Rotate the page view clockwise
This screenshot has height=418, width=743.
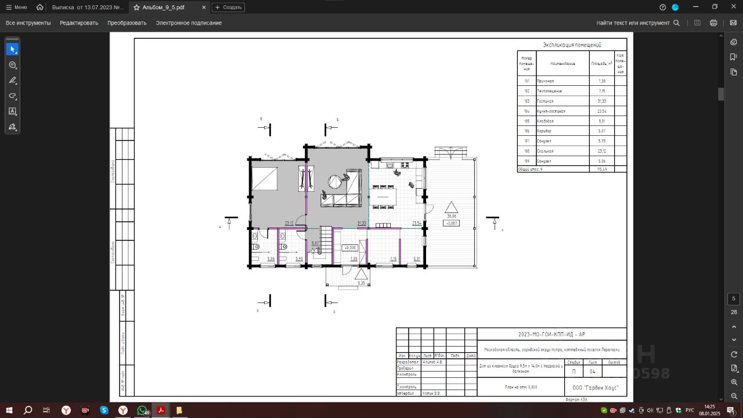(734, 355)
